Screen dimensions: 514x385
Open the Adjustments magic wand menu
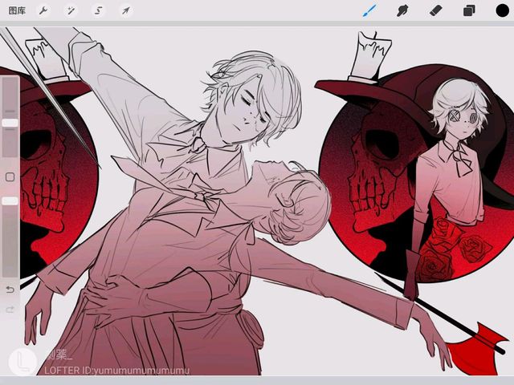click(x=71, y=10)
